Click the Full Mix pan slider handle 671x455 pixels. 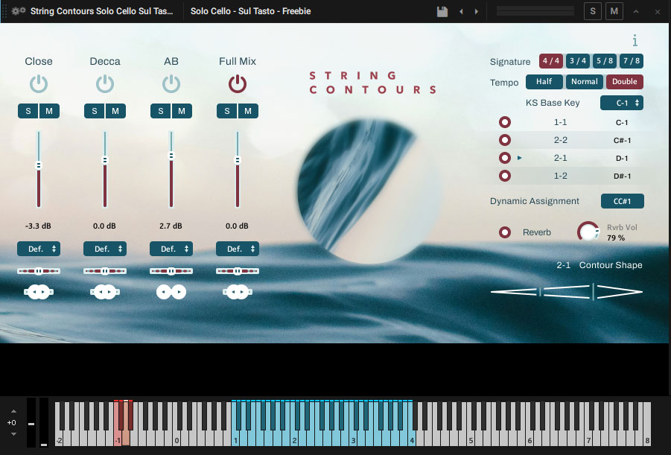(x=238, y=271)
